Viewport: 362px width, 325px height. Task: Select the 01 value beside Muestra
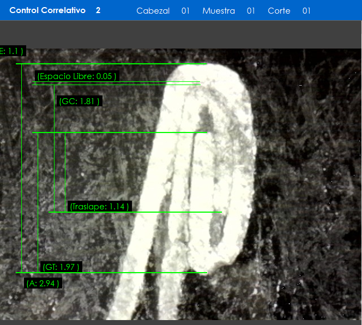[251, 11]
